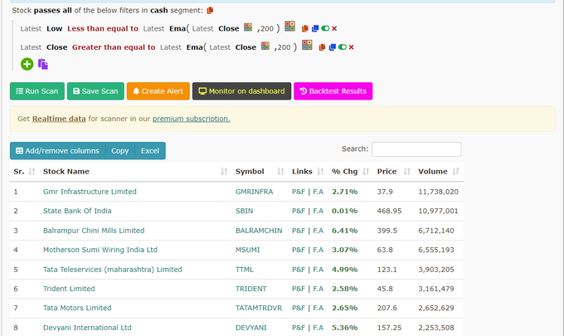The height and width of the screenshot is (336, 564).
Task: Delete the Low filter with its red X
Action: coord(334,28)
